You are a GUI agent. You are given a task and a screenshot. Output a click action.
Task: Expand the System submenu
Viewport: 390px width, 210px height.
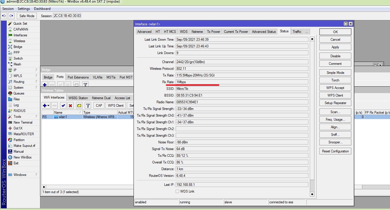pos(37,88)
